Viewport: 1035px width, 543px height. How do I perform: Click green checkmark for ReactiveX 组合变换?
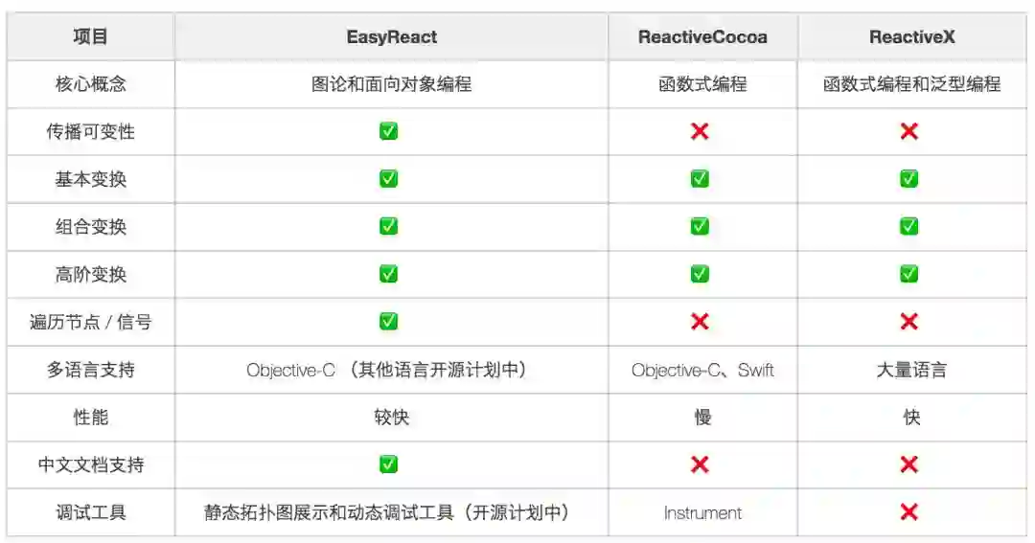pyautogui.click(x=909, y=227)
